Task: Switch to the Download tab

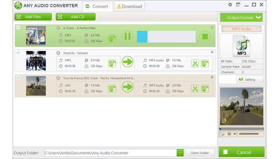Action: pos(129,7)
